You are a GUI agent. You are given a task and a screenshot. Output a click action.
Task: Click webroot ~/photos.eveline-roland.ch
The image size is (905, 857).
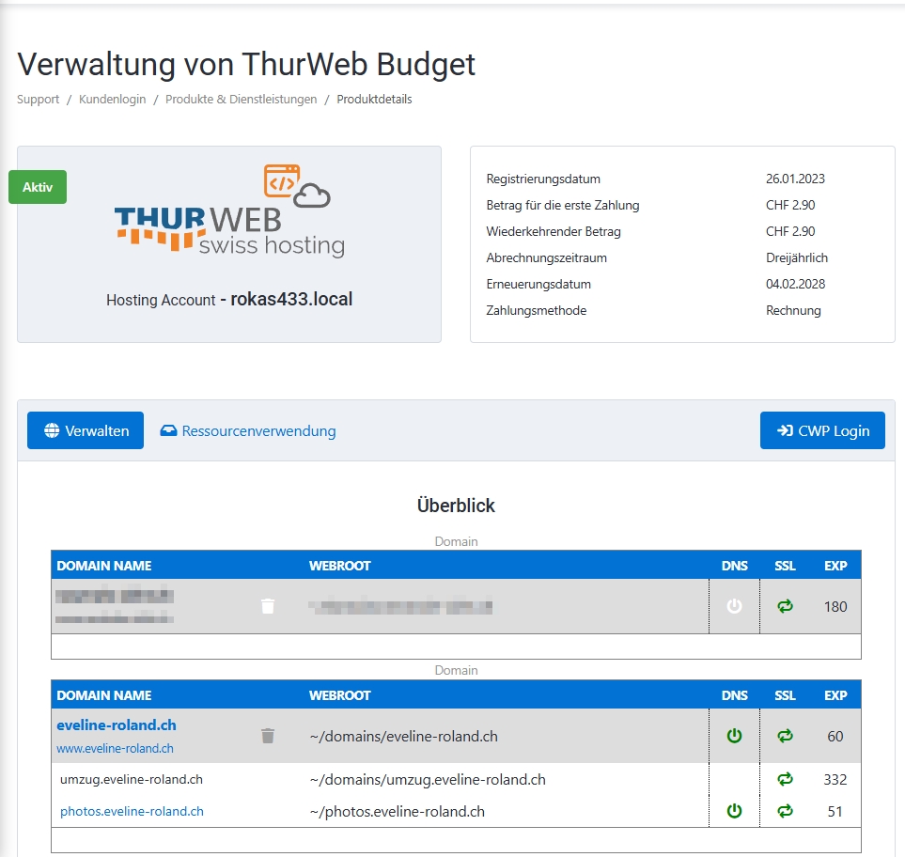click(398, 811)
